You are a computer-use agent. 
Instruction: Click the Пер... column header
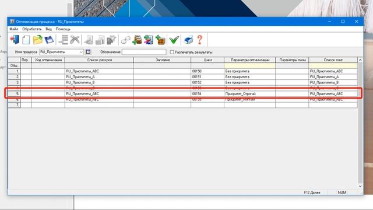tap(26, 60)
